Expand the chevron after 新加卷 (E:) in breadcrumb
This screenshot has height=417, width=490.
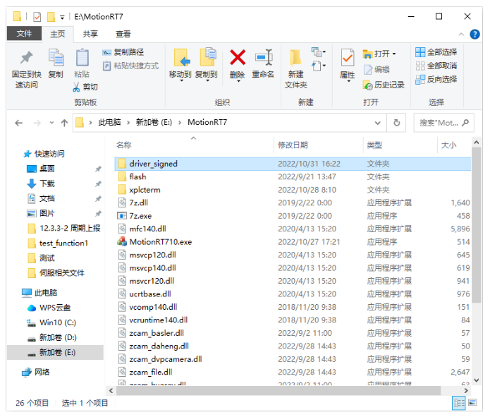tap(180, 123)
